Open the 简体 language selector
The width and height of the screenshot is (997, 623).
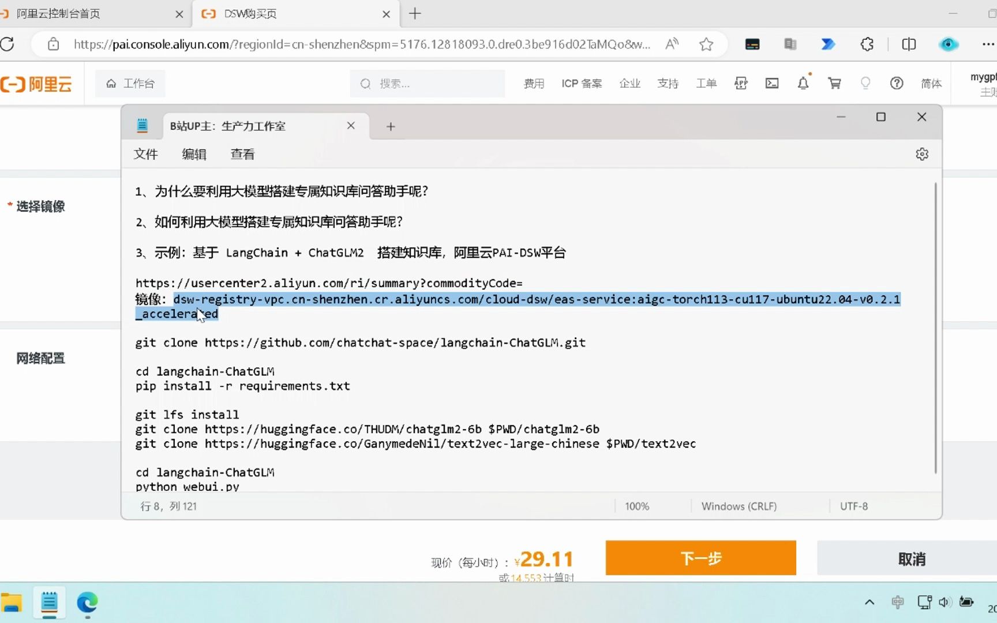click(x=931, y=83)
